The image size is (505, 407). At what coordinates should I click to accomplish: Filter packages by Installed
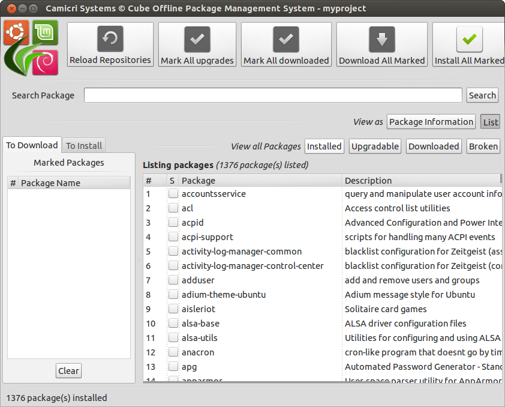tap(324, 146)
